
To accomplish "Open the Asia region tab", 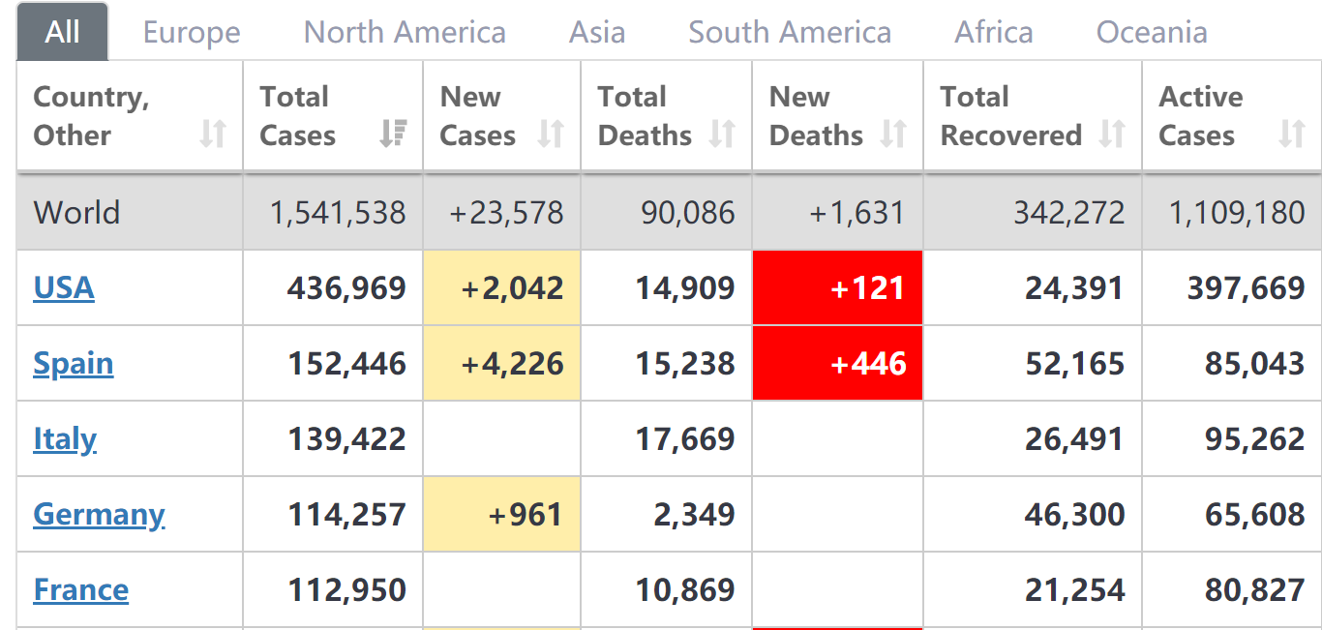I will (x=597, y=33).
